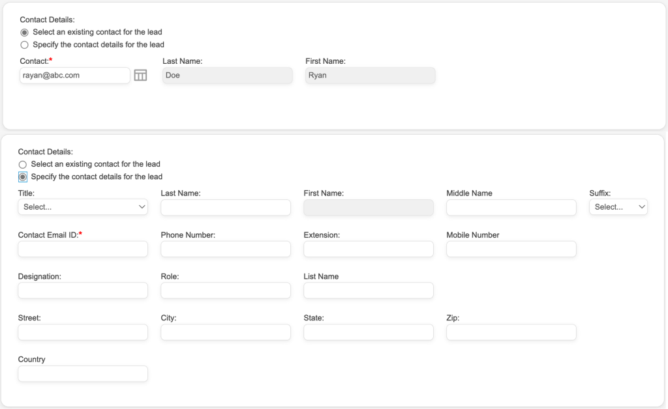Focus the Mobile Number field
The image size is (668, 409).
(511, 249)
